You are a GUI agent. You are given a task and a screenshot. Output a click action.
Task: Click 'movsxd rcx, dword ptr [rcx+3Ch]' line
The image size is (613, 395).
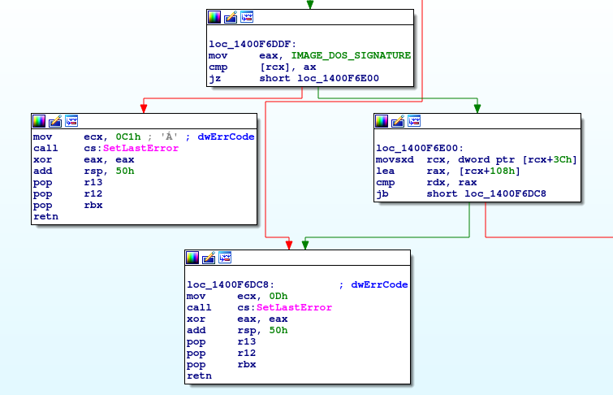point(476,160)
